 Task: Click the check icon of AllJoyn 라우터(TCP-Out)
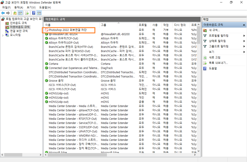tap(46, 38)
